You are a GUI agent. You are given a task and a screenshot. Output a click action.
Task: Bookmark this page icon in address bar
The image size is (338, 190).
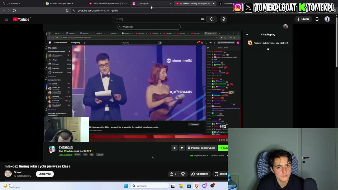point(67,11)
